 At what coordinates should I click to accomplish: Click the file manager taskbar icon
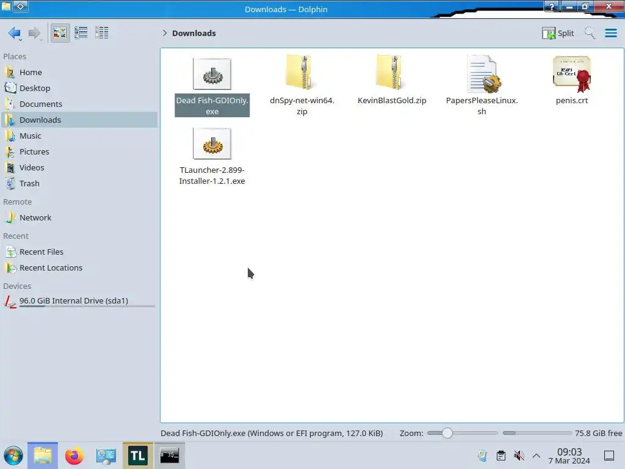pos(43,456)
